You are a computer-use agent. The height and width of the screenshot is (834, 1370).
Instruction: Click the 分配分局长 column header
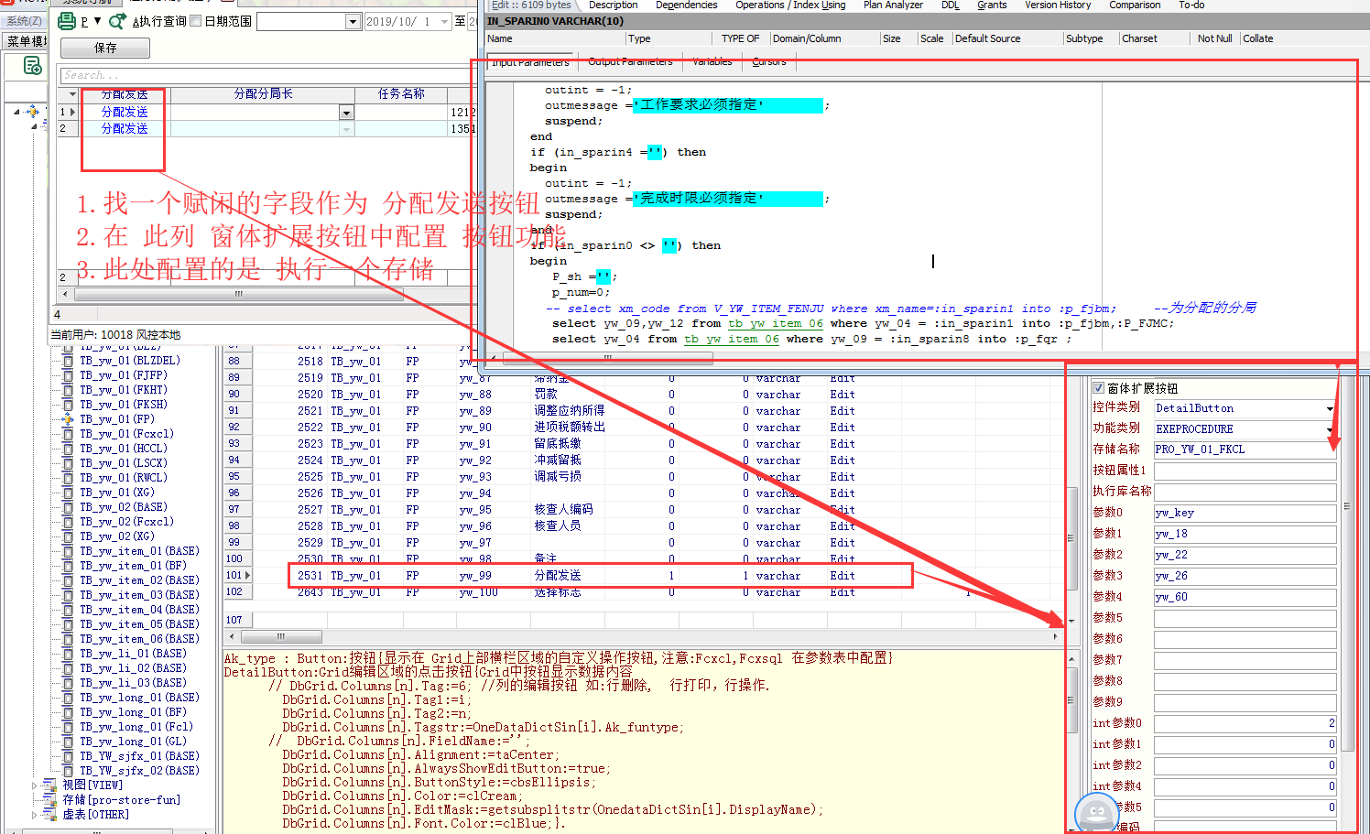(x=264, y=94)
